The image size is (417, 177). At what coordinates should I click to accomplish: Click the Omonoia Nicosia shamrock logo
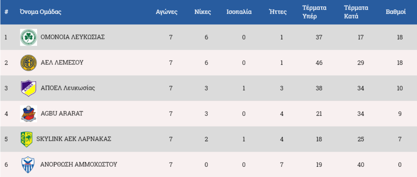pyautogui.click(x=28, y=37)
